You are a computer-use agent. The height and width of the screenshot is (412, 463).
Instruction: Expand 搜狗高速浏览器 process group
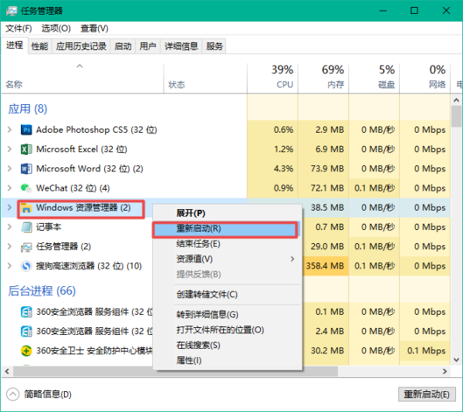pyautogui.click(x=9, y=266)
